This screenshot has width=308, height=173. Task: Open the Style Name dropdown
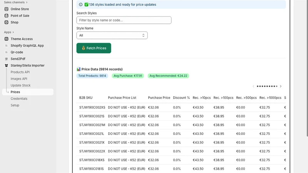coord(112,35)
